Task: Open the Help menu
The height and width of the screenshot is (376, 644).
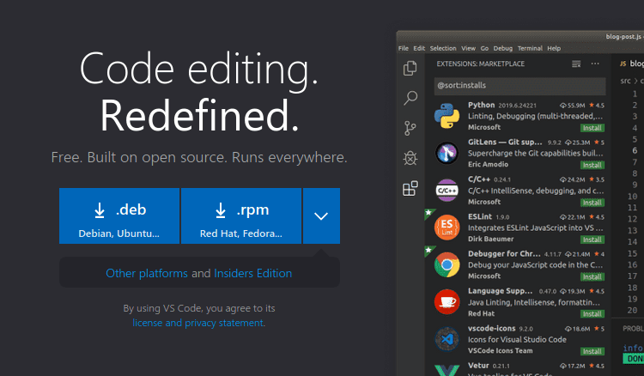Action: 554,48
